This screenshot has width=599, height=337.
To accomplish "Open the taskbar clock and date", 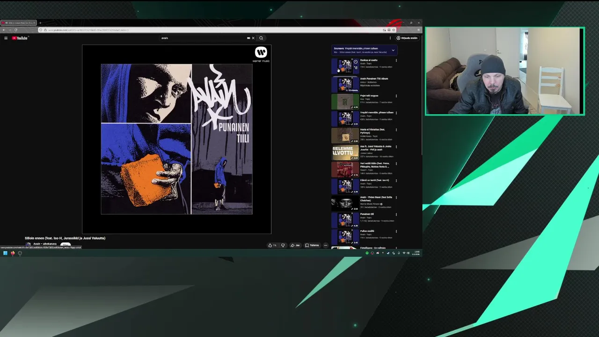I will click(416, 253).
